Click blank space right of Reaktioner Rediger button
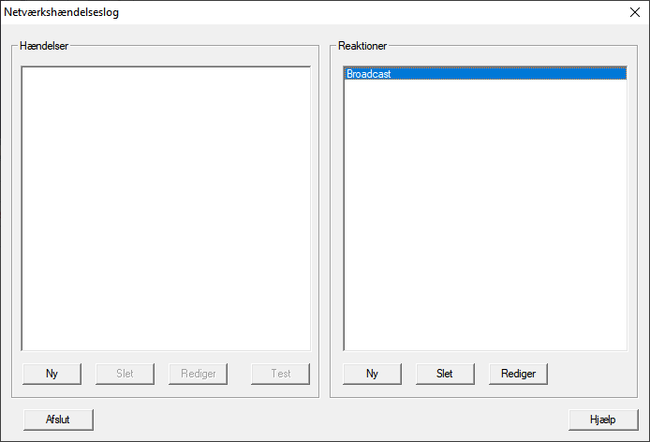 pyautogui.click(x=590, y=374)
